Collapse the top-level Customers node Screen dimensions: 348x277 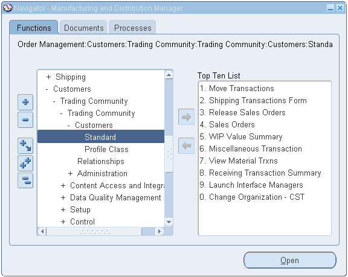pos(47,89)
